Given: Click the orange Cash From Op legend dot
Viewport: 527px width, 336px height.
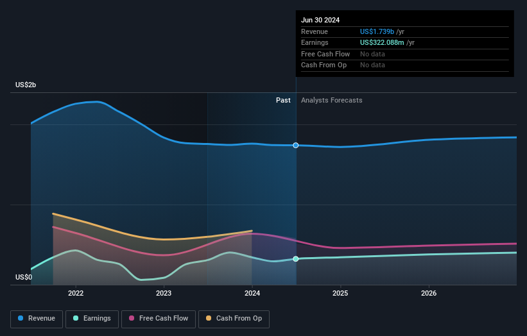Looking at the screenshot, I should (x=209, y=318).
